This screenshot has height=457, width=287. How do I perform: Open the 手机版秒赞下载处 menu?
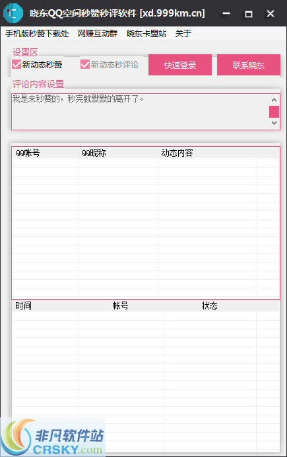click(37, 34)
